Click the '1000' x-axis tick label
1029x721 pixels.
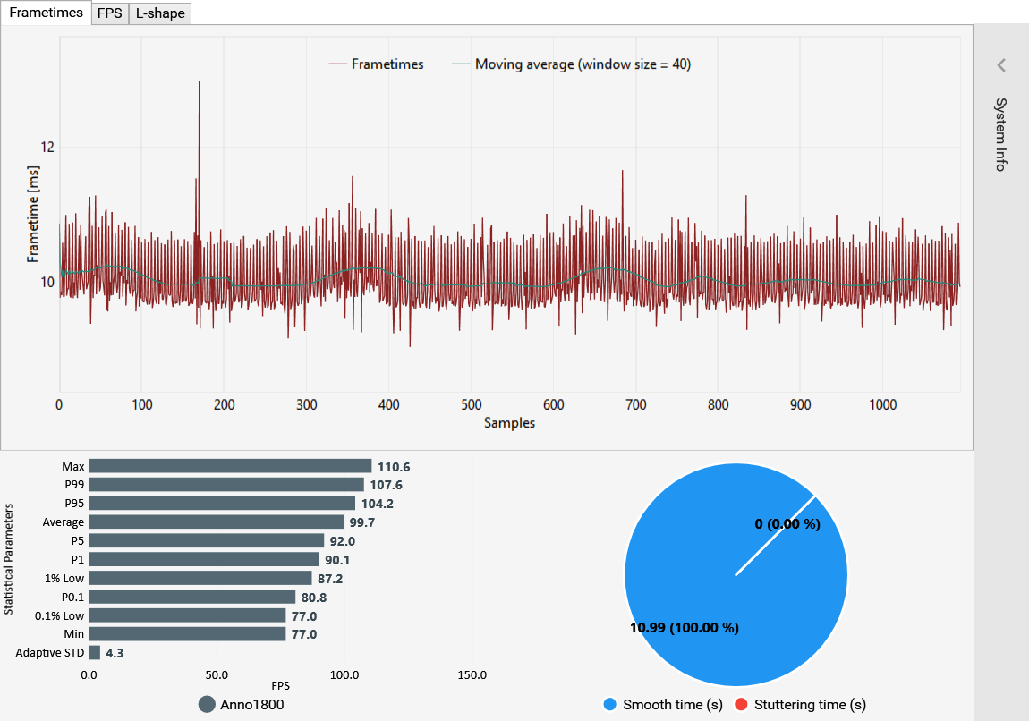(882, 405)
